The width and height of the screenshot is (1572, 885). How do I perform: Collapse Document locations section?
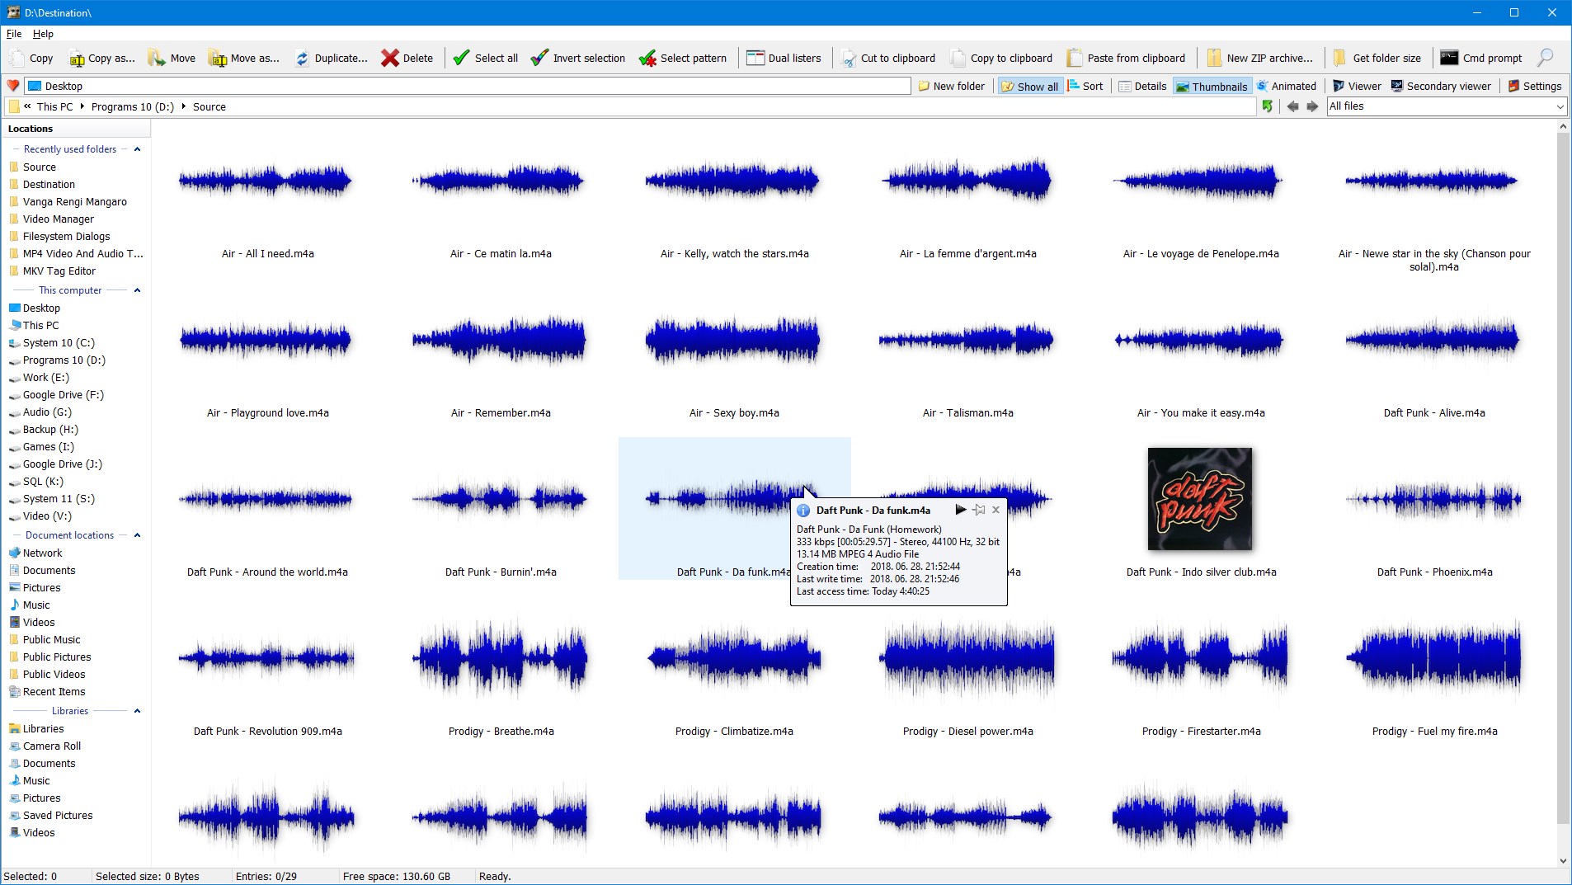pyautogui.click(x=137, y=535)
